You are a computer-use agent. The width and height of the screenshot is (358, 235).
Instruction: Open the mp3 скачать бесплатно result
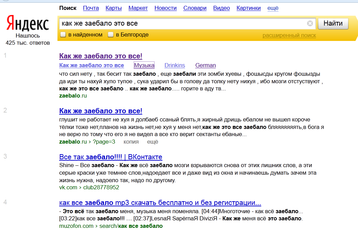pyautogui.click(x=160, y=203)
